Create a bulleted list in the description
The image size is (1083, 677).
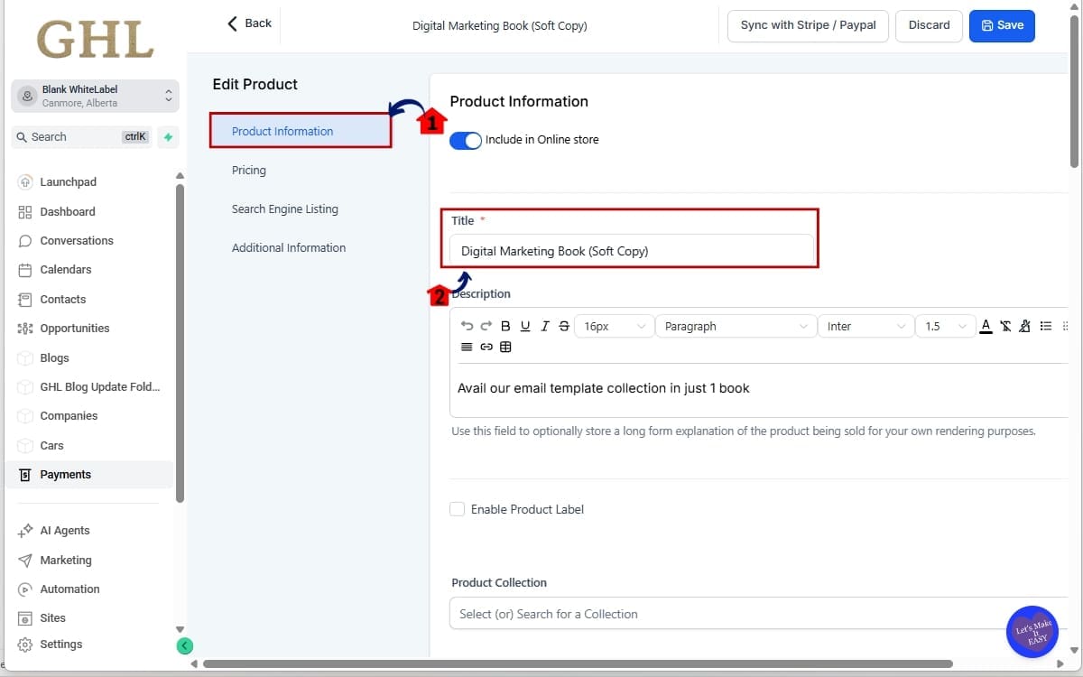pos(1045,326)
